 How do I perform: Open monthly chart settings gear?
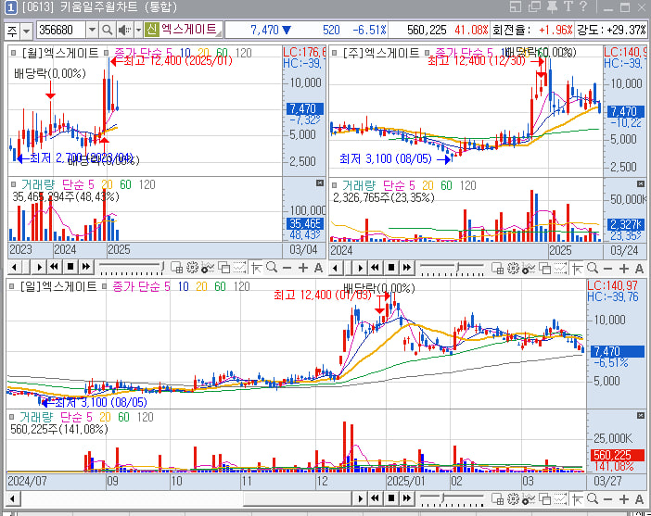192,268
